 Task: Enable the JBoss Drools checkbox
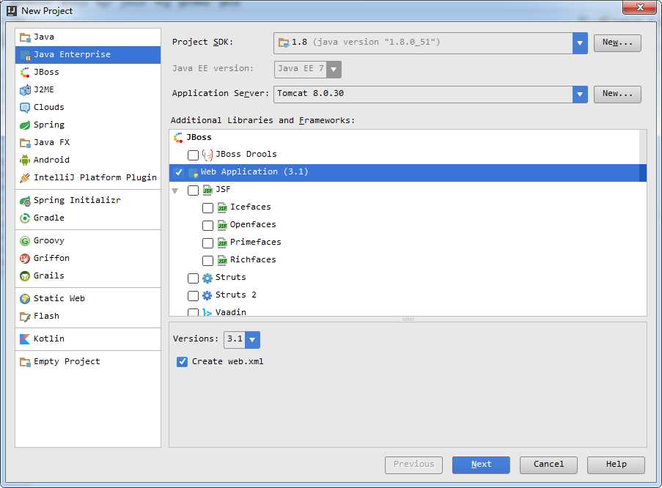tap(193, 155)
